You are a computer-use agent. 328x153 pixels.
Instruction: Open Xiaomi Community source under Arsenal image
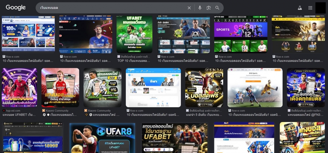pyautogui.click(x=57, y=111)
